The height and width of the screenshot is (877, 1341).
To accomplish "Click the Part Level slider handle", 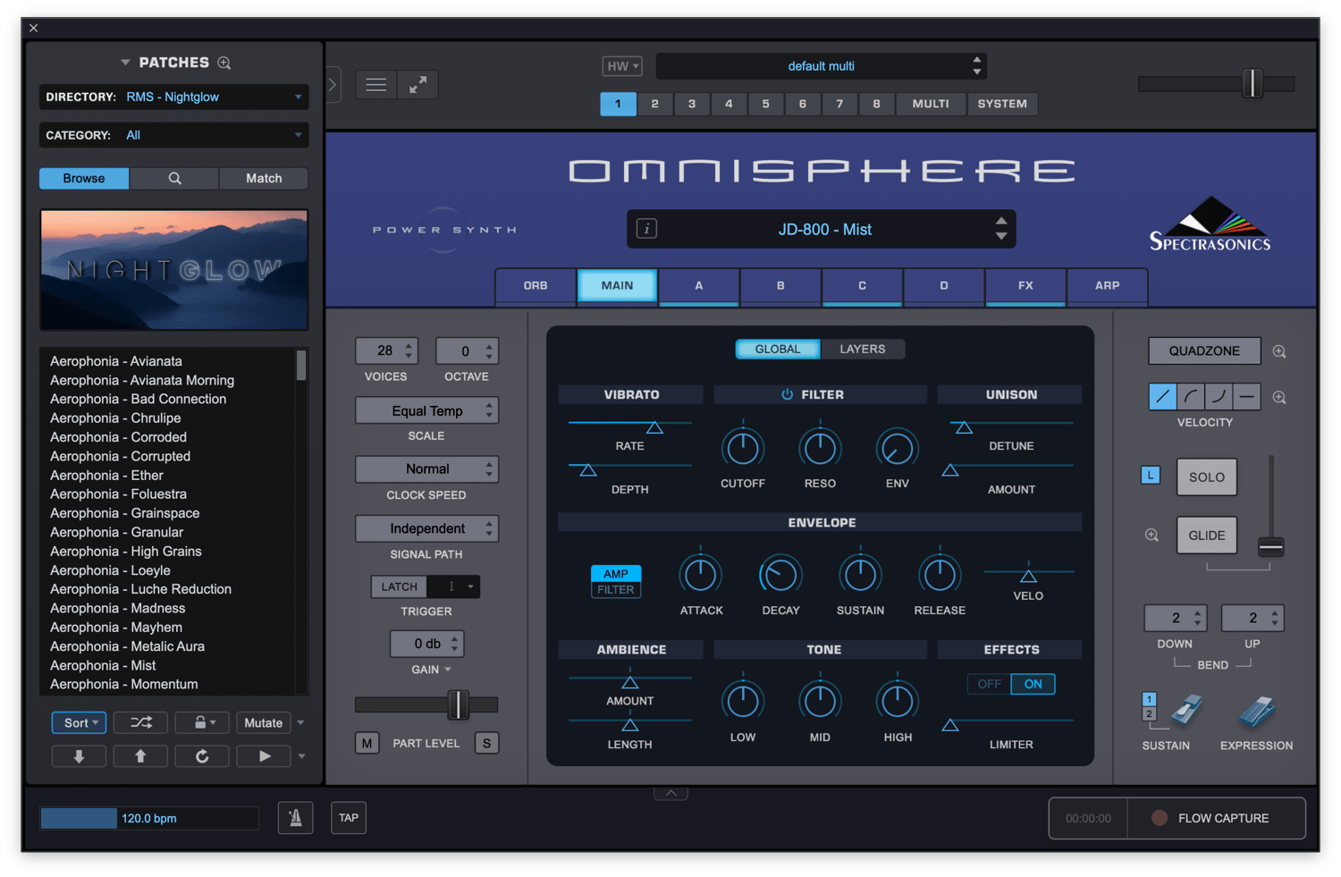I will click(x=458, y=704).
